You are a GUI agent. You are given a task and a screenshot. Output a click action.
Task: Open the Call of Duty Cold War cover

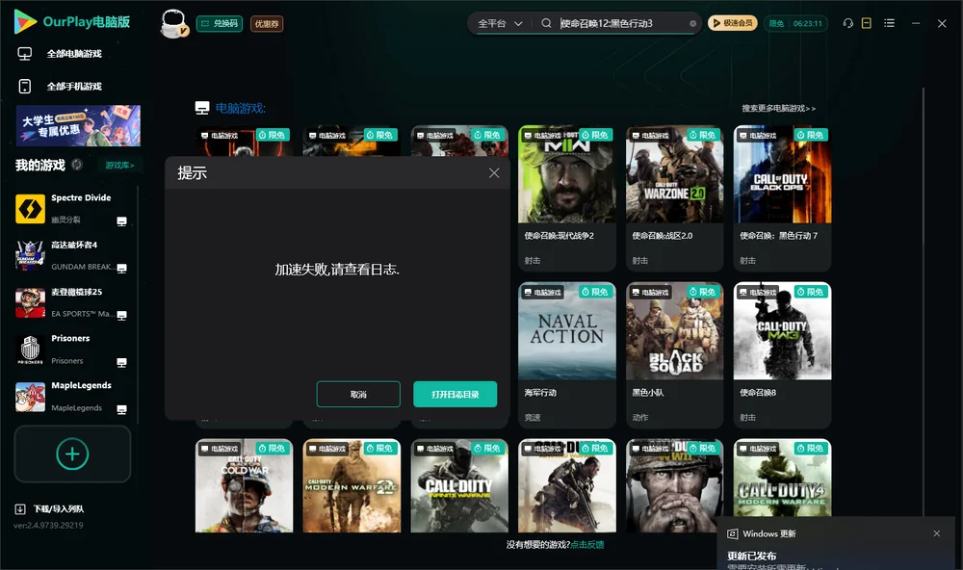[244, 485]
